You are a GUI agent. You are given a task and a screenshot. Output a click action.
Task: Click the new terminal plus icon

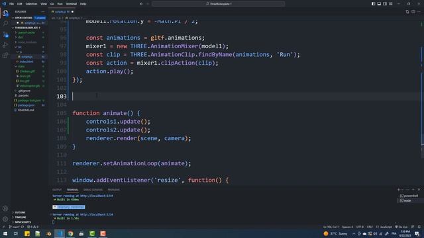click(398, 190)
